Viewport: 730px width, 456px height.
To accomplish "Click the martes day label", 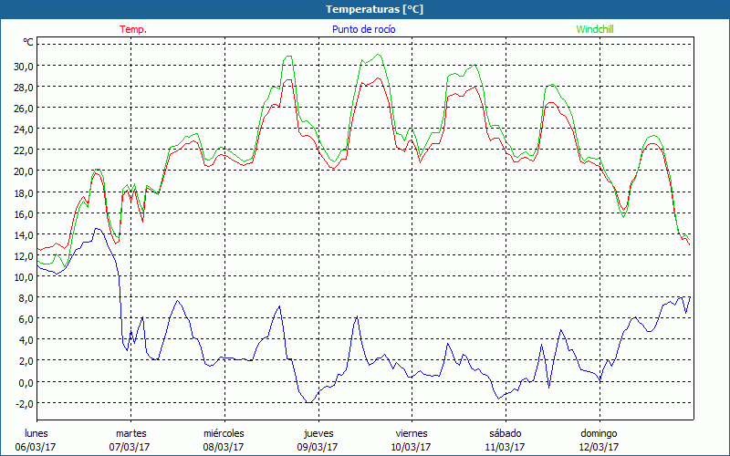I will [130, 433].
